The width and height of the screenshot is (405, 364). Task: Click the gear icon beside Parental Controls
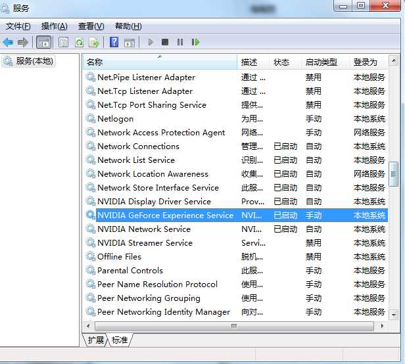91,270
